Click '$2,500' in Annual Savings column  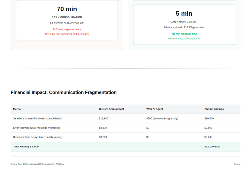(x=208, y=128)
